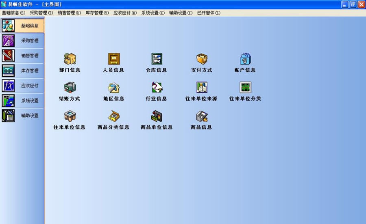
Task: Click the 系统设置 sidebar icon
Action: tap(8, 101)
